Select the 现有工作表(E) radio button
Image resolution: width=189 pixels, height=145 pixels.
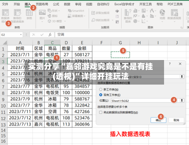click(101, 95)
